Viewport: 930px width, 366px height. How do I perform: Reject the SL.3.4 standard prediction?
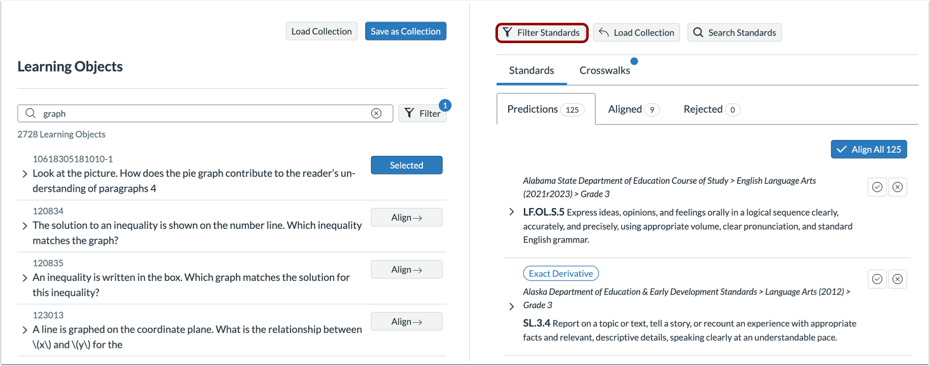(897, 279)
